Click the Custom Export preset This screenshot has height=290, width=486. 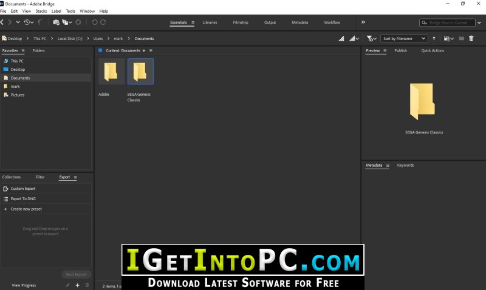click(23, 189)
